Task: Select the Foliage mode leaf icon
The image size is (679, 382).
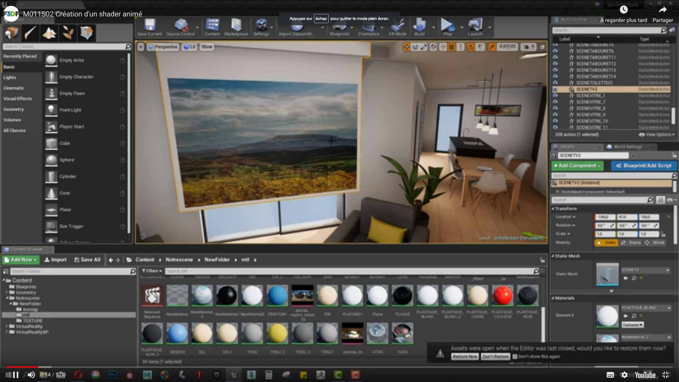Action: pyautogui.click(x=68, y=33)
